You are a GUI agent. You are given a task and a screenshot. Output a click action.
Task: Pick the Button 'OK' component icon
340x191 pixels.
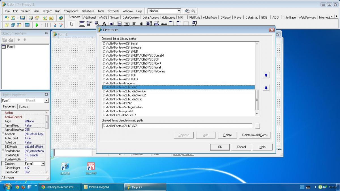click(127, 24)
